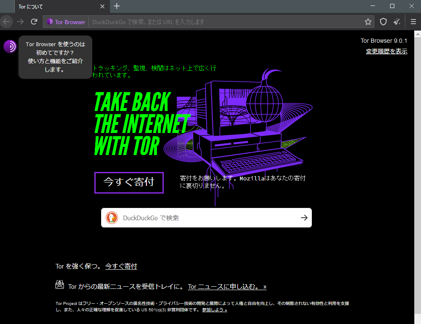421x324 pixels.
Task: Open the hamburger menu
Action: (413, 22)
